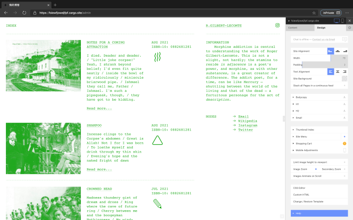Image resolution: width=353 pixels, height=220 pixels.
Task: Open the Twitter node link
Action: pos(246,130)
